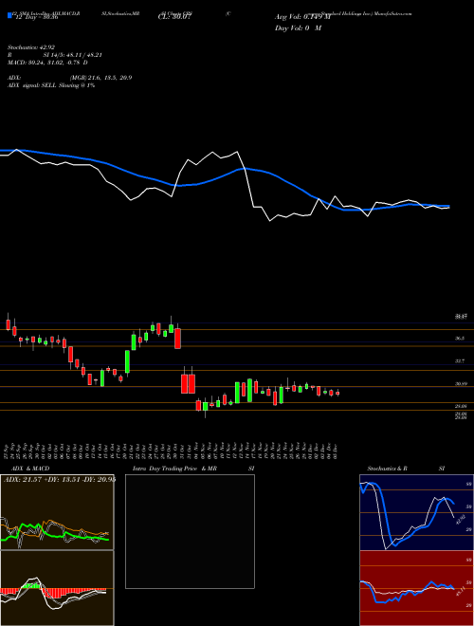The width and height of the screenshot is (474, 626).
Task: Click the 'Stochastics & R' panel title
Action: click(387, 469)
